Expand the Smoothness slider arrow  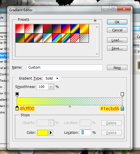coord(51,87)
